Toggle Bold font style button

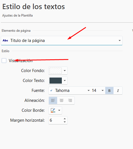[109, 91]
